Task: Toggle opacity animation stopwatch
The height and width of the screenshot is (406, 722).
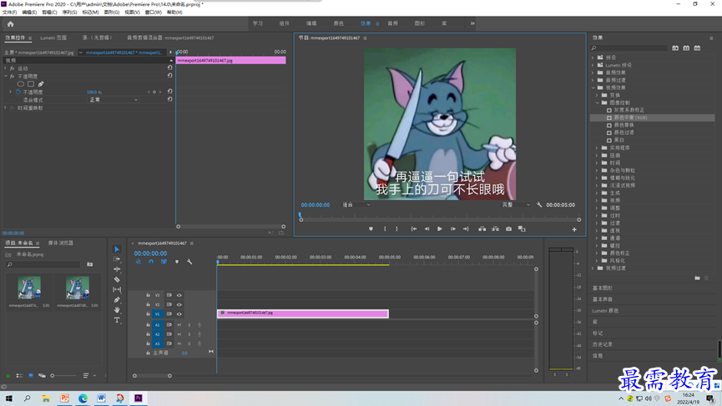Action: click(x=18, y=92)
